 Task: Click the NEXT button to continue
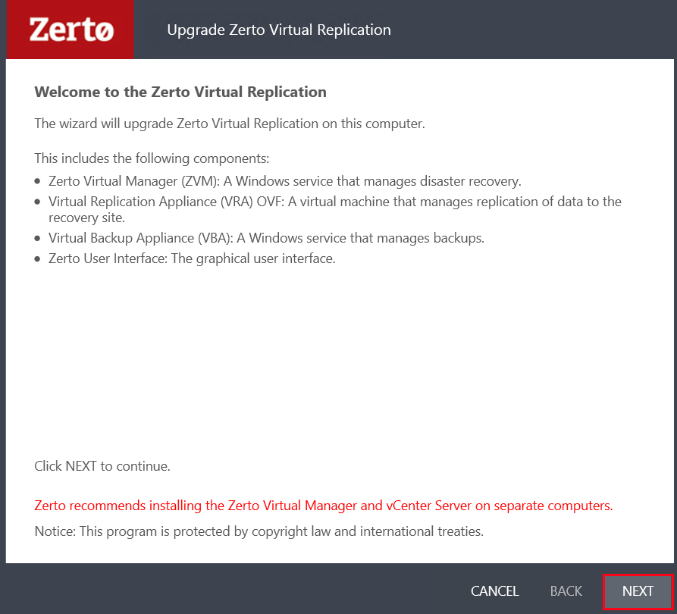coord(638,591)
